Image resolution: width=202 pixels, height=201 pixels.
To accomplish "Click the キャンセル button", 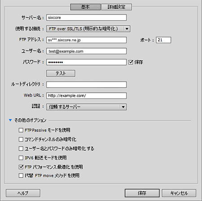I will (179, 193).
